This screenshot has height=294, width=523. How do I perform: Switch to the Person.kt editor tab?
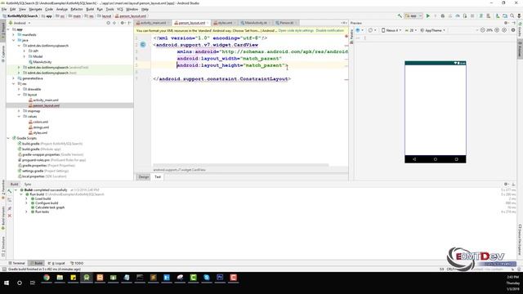(x=286, y=23)
